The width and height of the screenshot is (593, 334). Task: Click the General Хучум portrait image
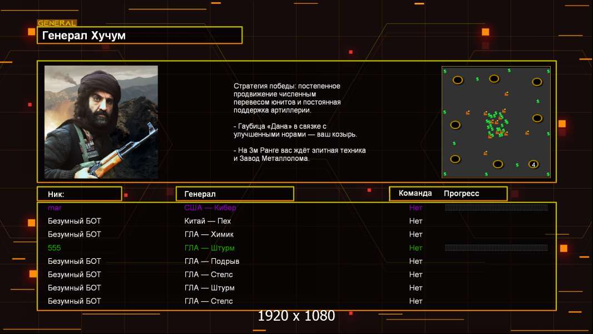point(101,122)
